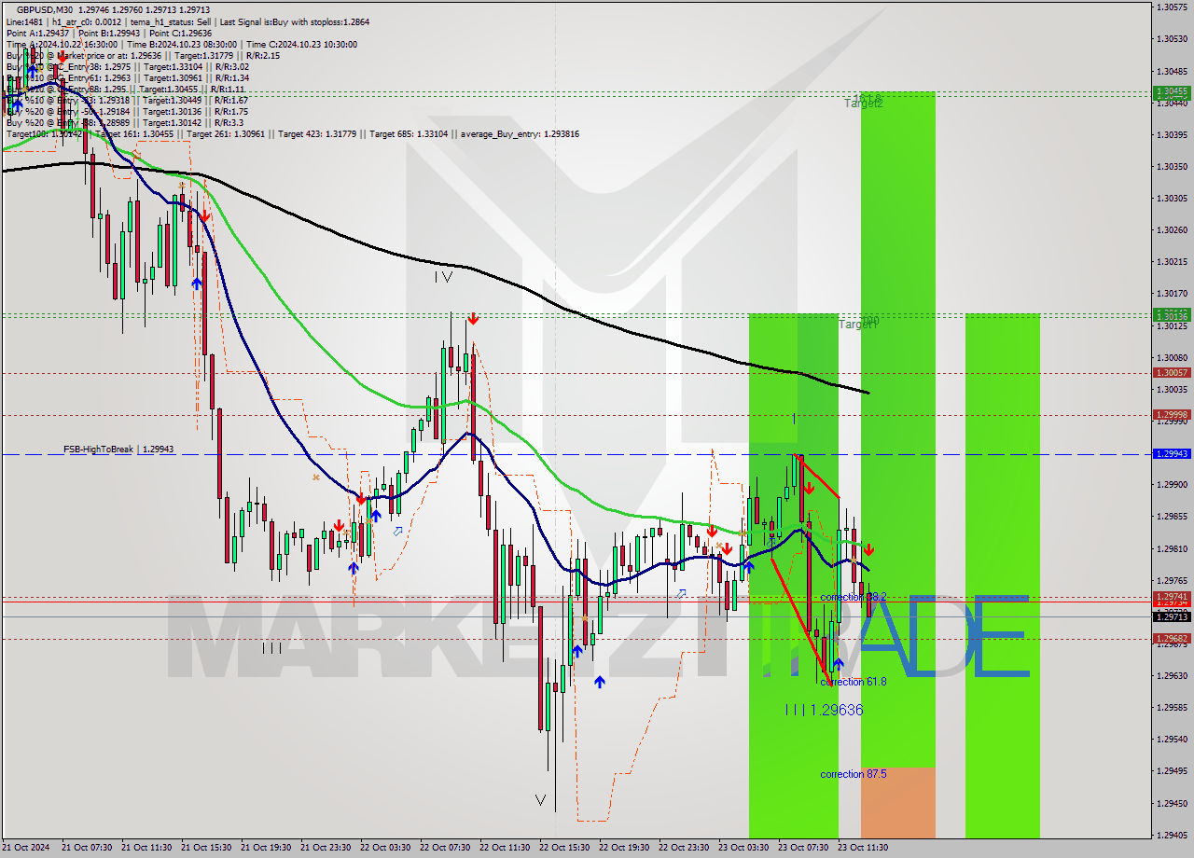Screen dimensions: 1194x858
Task: Click the 1.30350 price scale value
Action: coord(1172,166)
